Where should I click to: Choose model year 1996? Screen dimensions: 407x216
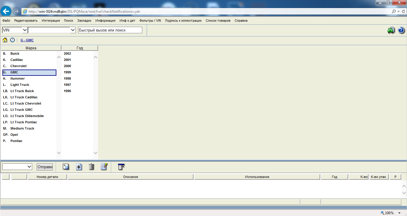[x=67, y=91]
